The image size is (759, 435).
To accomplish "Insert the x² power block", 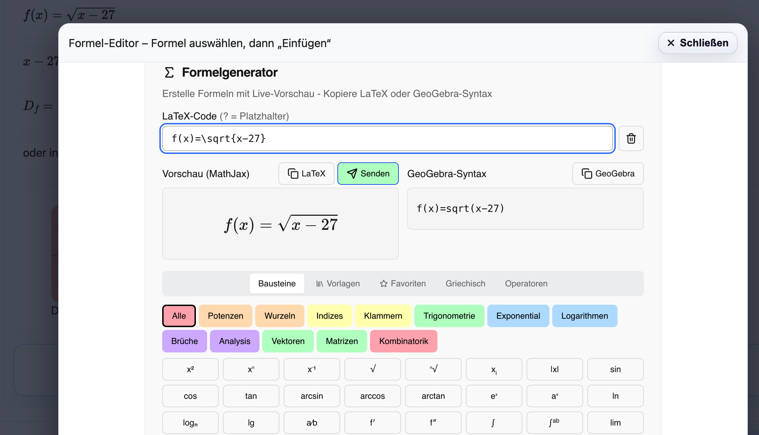I will [x=190, y=369].
